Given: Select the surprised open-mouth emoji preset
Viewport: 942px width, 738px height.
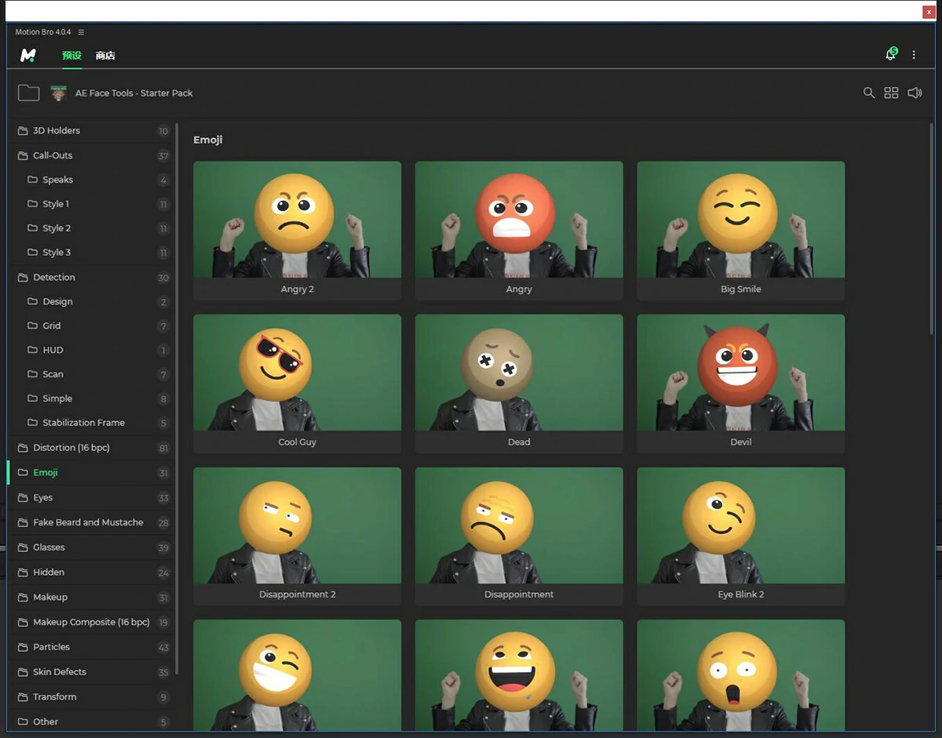Looking at the screenshot, I should pos(741,675).
